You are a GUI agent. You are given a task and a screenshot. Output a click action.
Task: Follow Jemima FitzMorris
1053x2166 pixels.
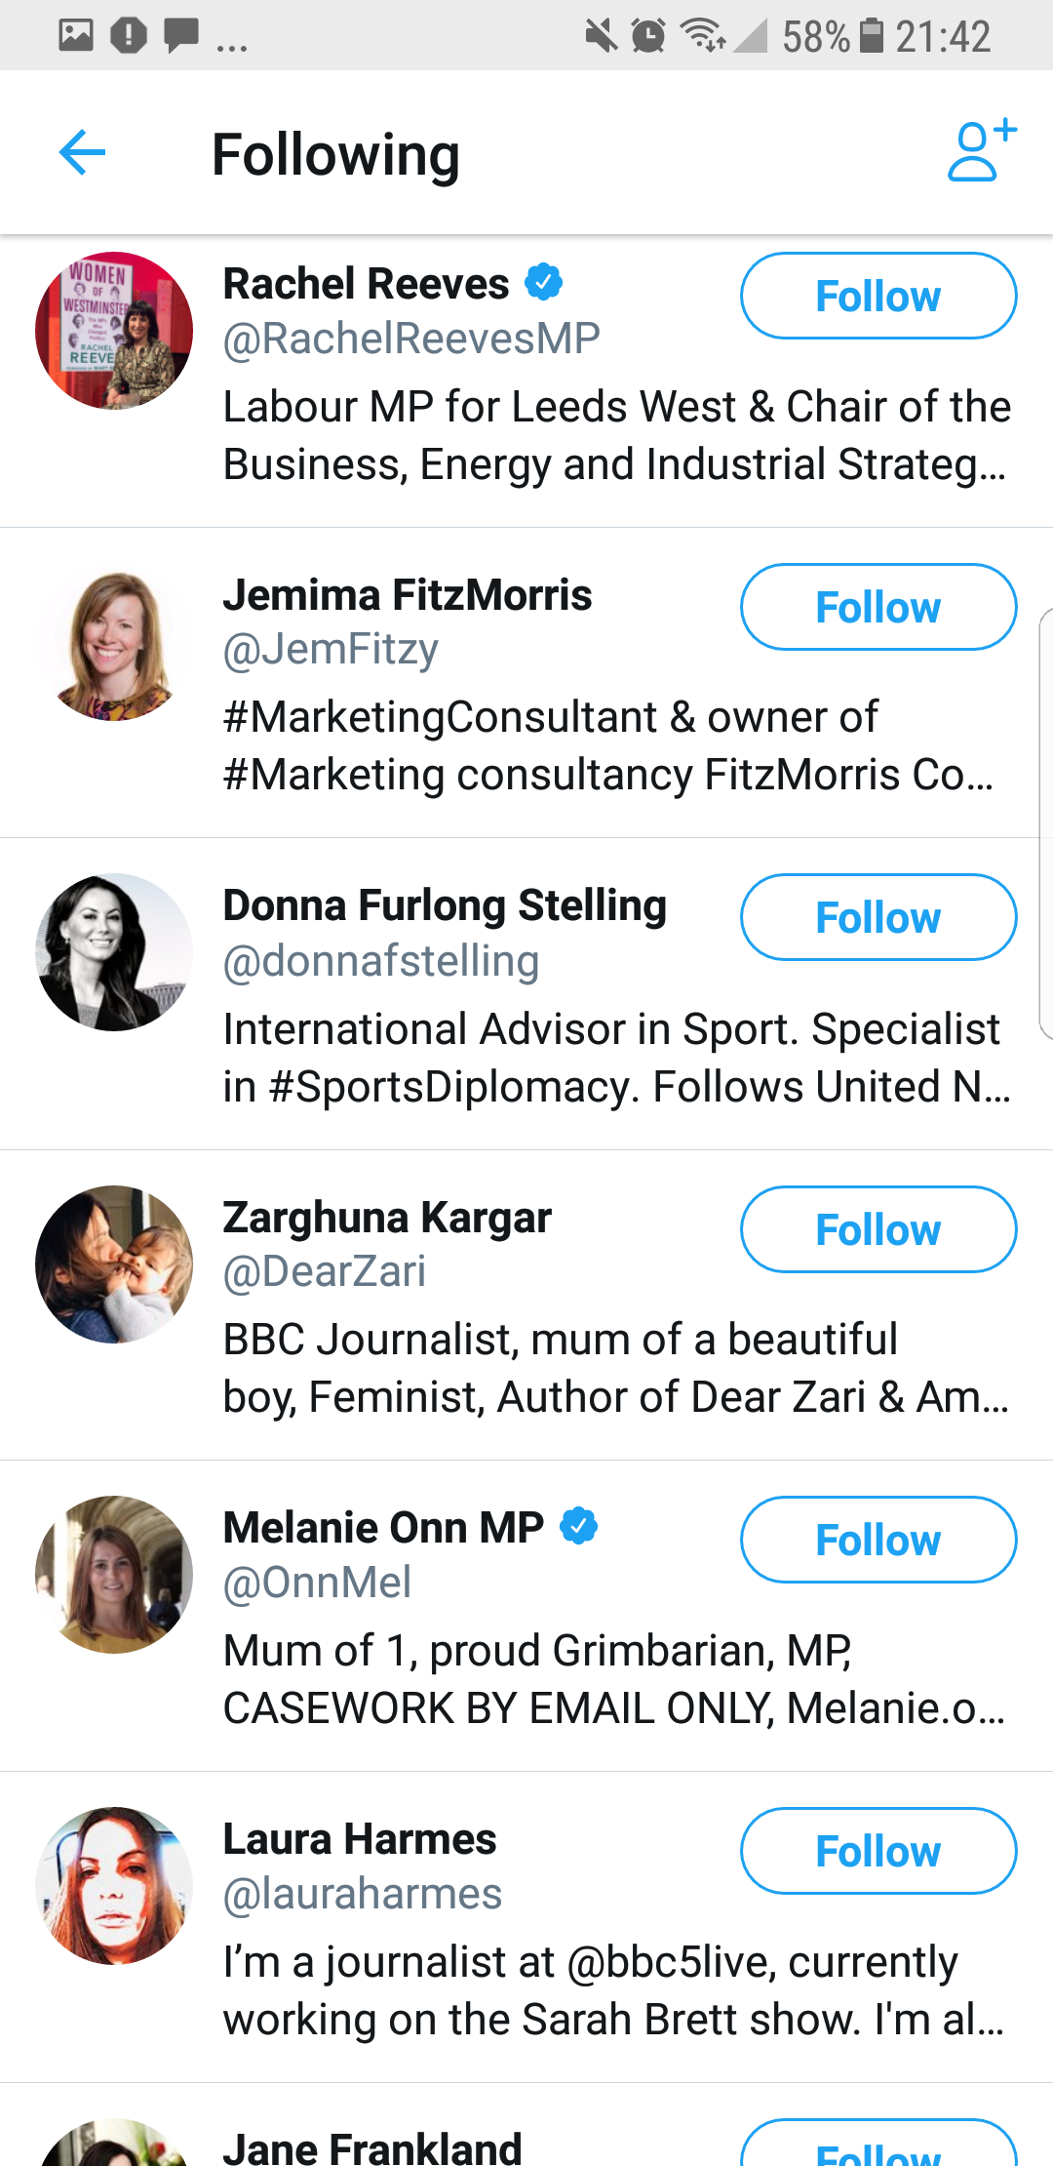pyautogui.click(x=877, y=607)
